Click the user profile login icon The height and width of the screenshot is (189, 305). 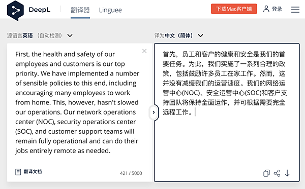click(266, 9)
